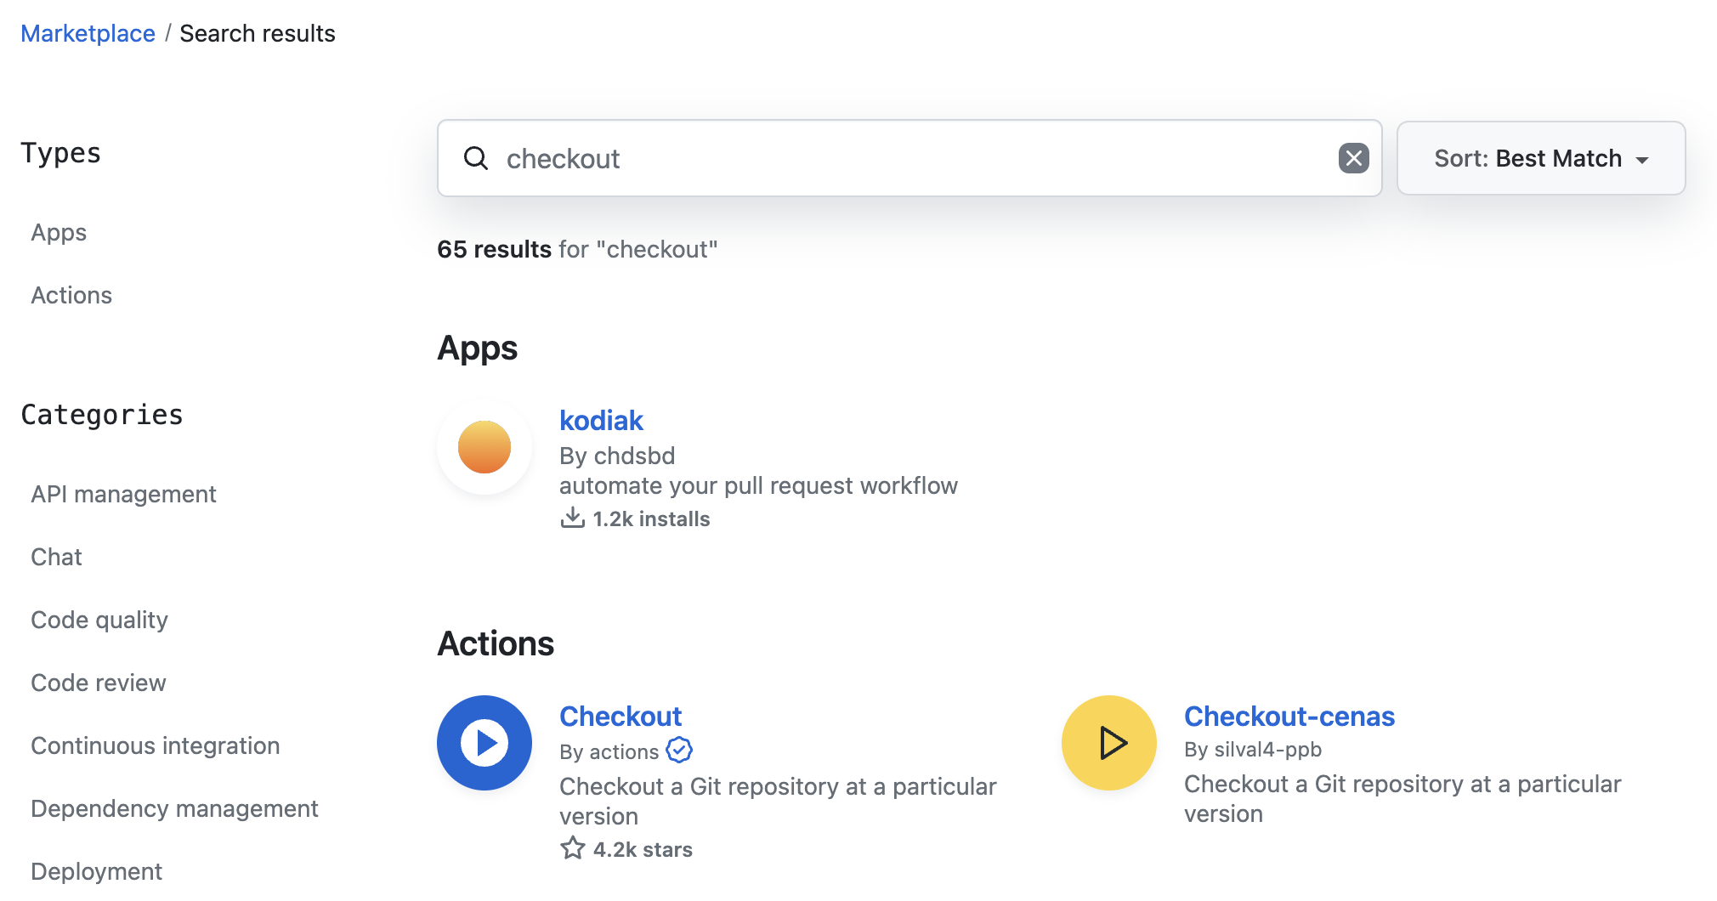Open the kodiak app link
The width and height of the screenshot is (1717, 901).
(601, 420)
